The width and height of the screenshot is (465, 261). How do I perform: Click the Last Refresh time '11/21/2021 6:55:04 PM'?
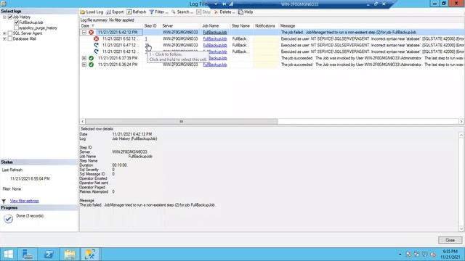pyautogui.click(x=30, y=179)
